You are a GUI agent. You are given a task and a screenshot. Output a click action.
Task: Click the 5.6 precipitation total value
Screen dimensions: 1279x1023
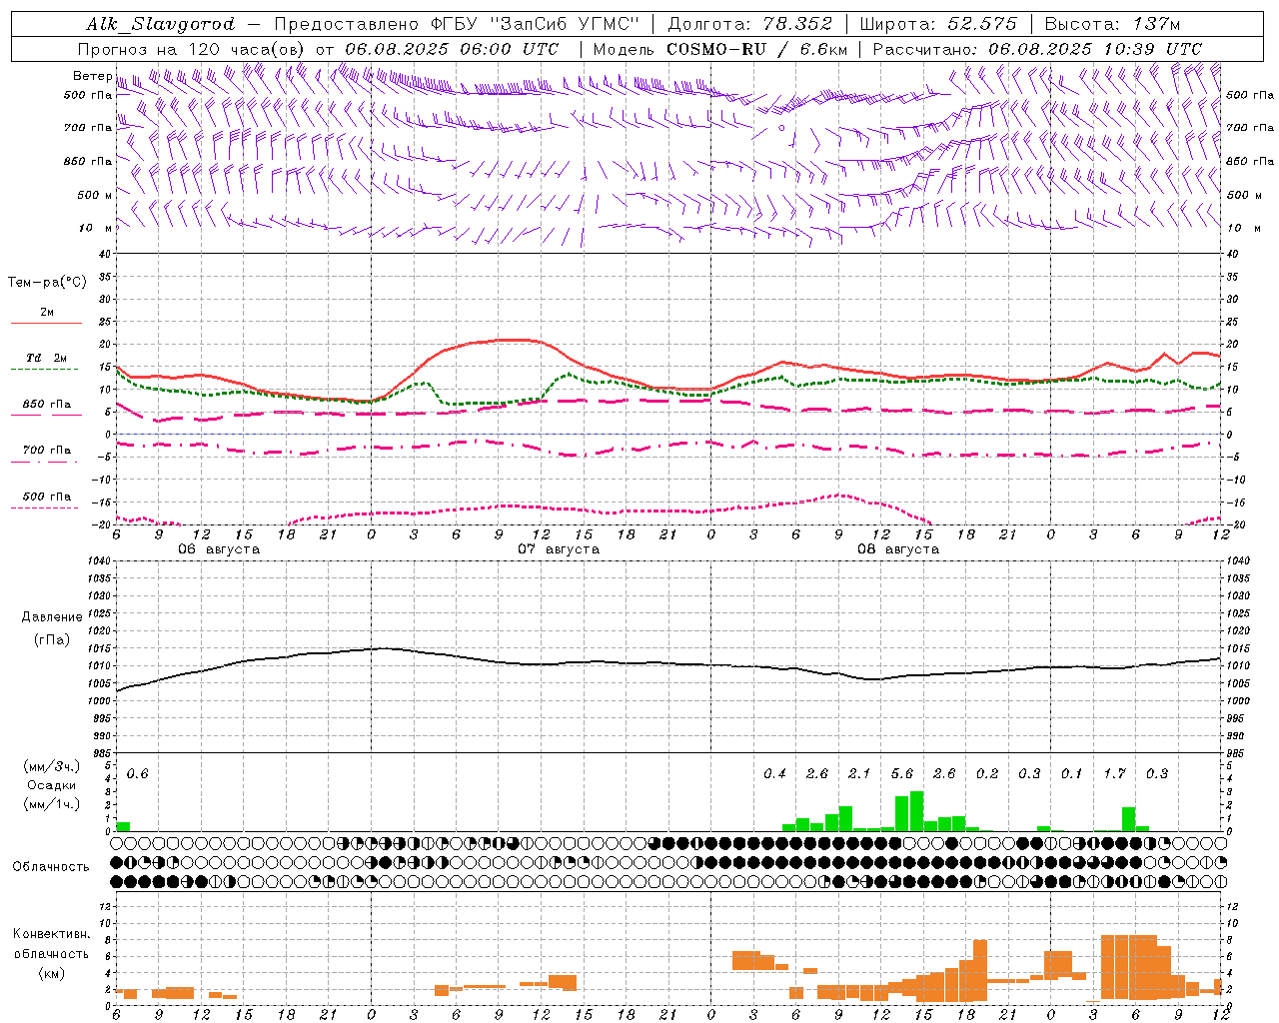pos(902,773)
